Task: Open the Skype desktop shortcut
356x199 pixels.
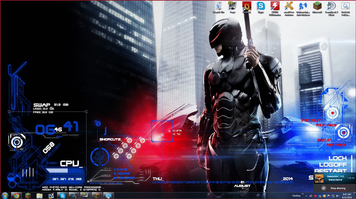Action: (x=261, y=8)
